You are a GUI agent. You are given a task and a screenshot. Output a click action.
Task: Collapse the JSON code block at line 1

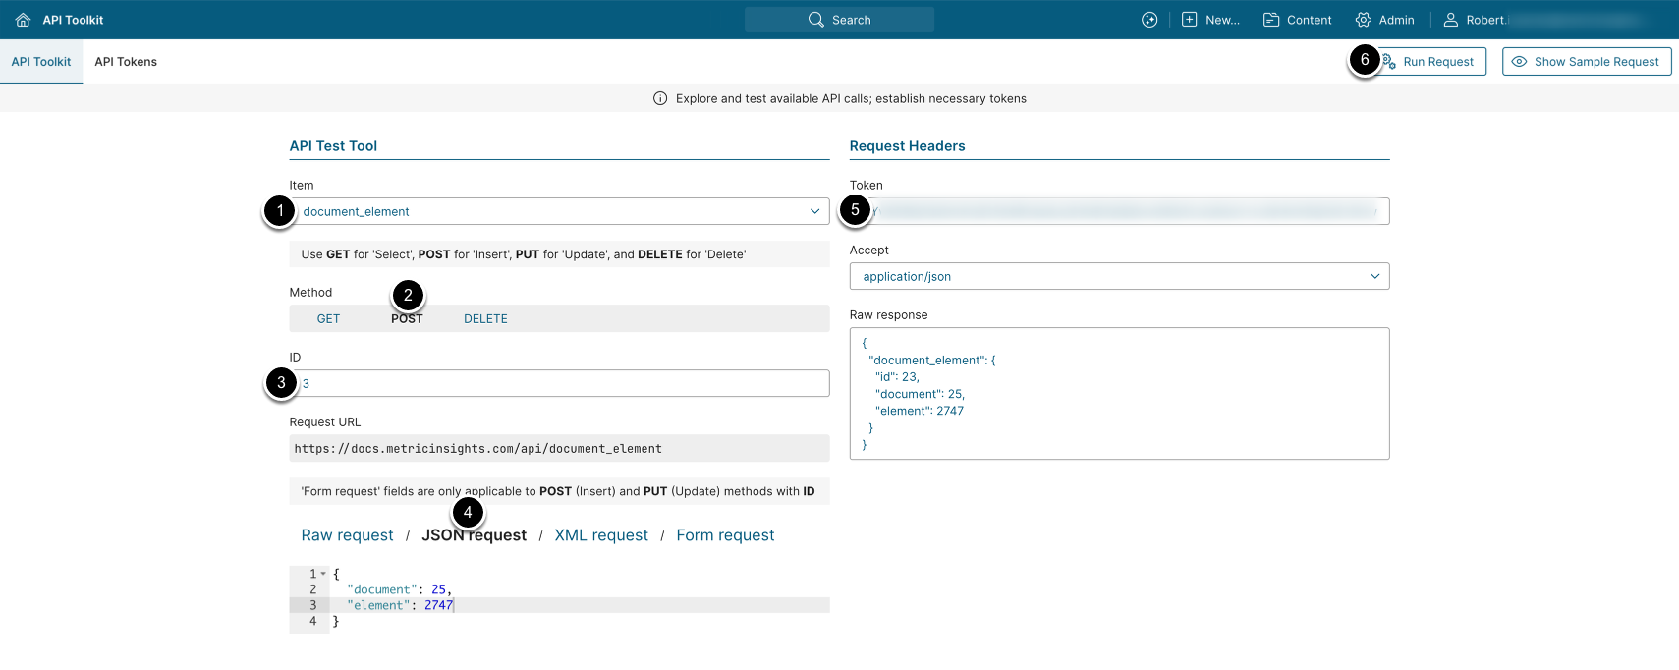pos(323,574)
